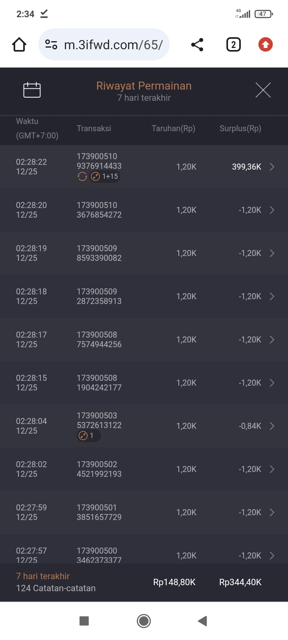This screenshot has height=640, width=288.
Task: Expand the 02:27:59 transaction row chevron
Action: click(x=272, y=512)
